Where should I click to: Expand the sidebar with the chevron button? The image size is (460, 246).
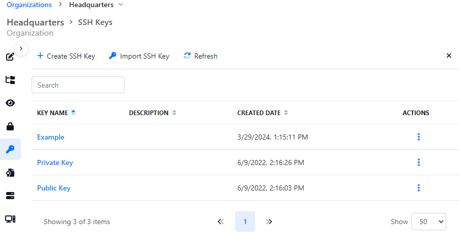tap(21, 48)
